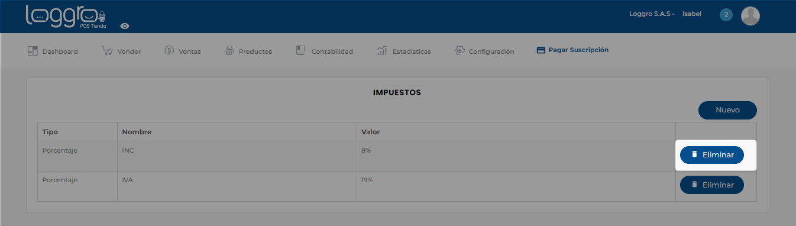Delete the INC tax with Eliminar
This screenshot has height=226, width=796.
[712, 155]
